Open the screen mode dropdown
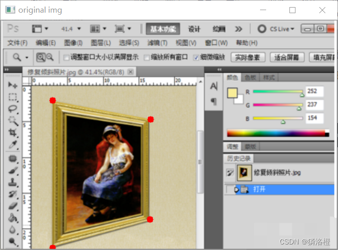Viewport: 338px width, 250px height. pyautogui.click(x=129, y=28)
